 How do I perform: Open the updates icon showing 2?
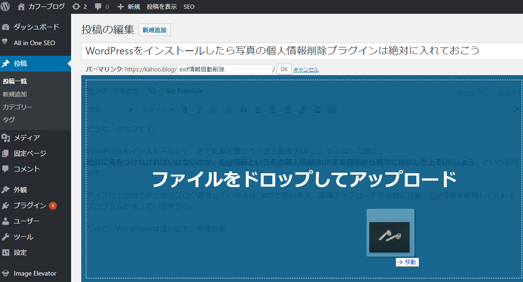pyautogui.click(x=80, y=7)
